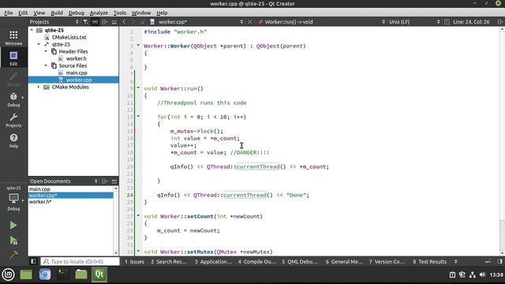This screenshot has height=284, width=505.
Task: Synchronize project tree with editor
Action: 95,22
